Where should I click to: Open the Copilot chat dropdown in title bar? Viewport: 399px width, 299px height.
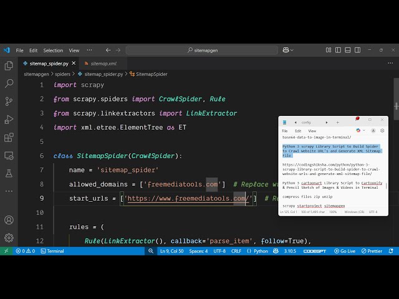click(x=288, y=50)
